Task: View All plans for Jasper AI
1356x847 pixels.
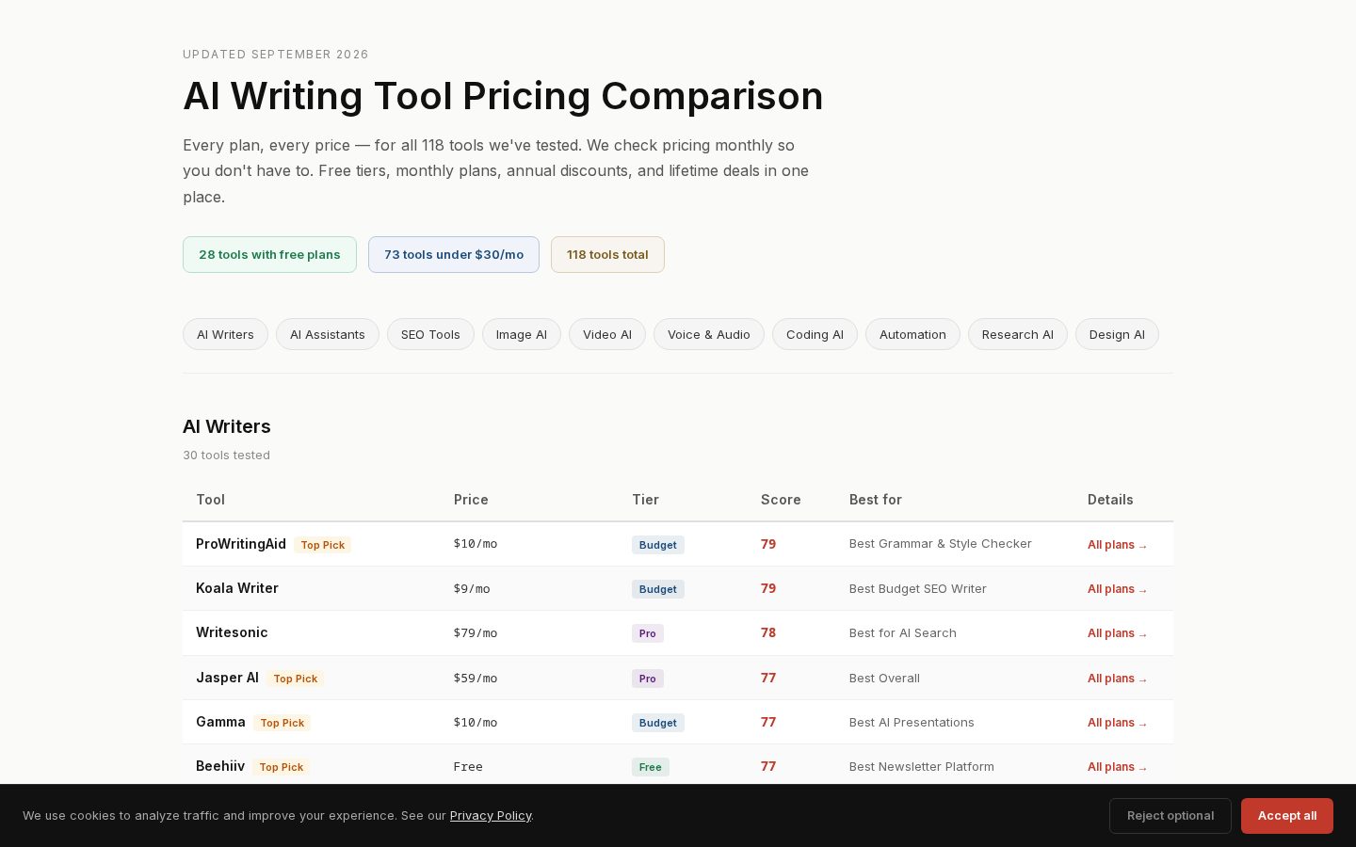Action: click(x=1117, y=679)
